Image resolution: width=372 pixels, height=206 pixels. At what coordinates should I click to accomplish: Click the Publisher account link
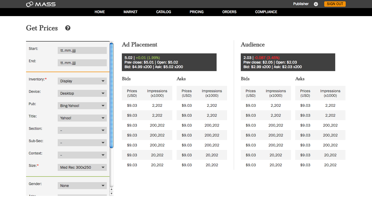point(301,4)
